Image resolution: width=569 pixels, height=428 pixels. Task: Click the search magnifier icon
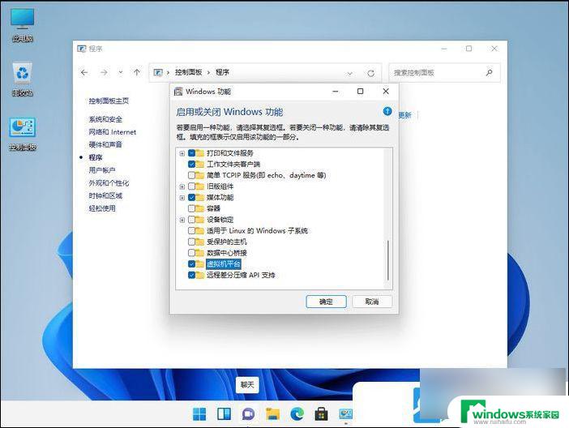(x=490, y=73)
